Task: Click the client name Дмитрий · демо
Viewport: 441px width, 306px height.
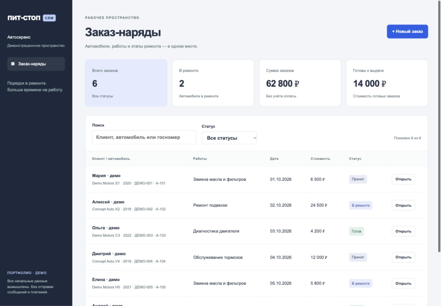Action: (109, 254)
